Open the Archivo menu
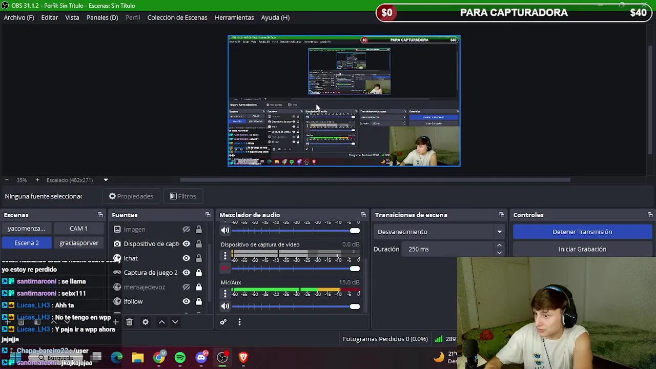This screenshot has width=656, height=369. pyautogui.click(x=19, y=17)
